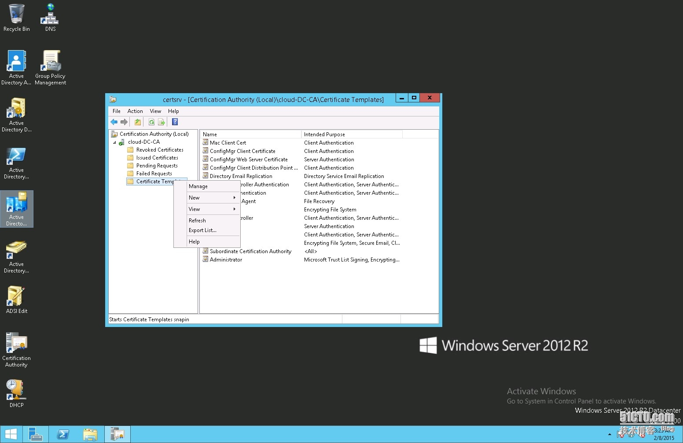Screen dimensions: 683x443
Task: Open the File menu
Action: coord(117,111)
